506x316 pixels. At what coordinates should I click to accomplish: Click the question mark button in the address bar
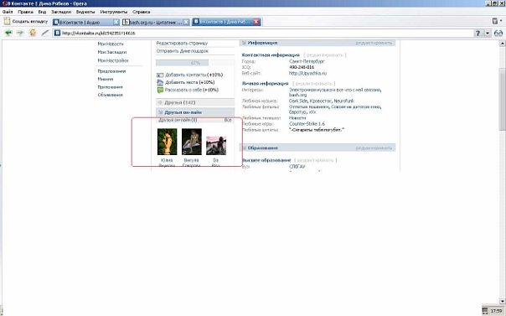click(x=478, y=34)
